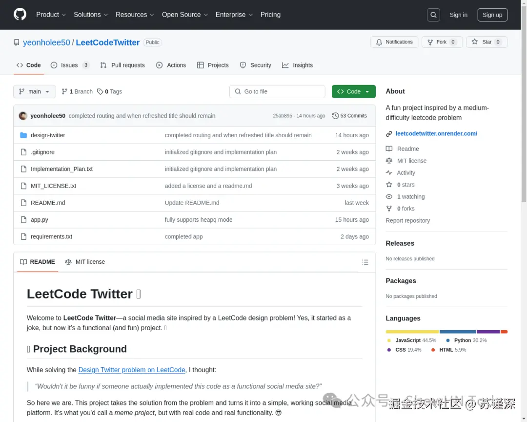
Task: Open the README outline list icon
Action: tap(365, 262)
